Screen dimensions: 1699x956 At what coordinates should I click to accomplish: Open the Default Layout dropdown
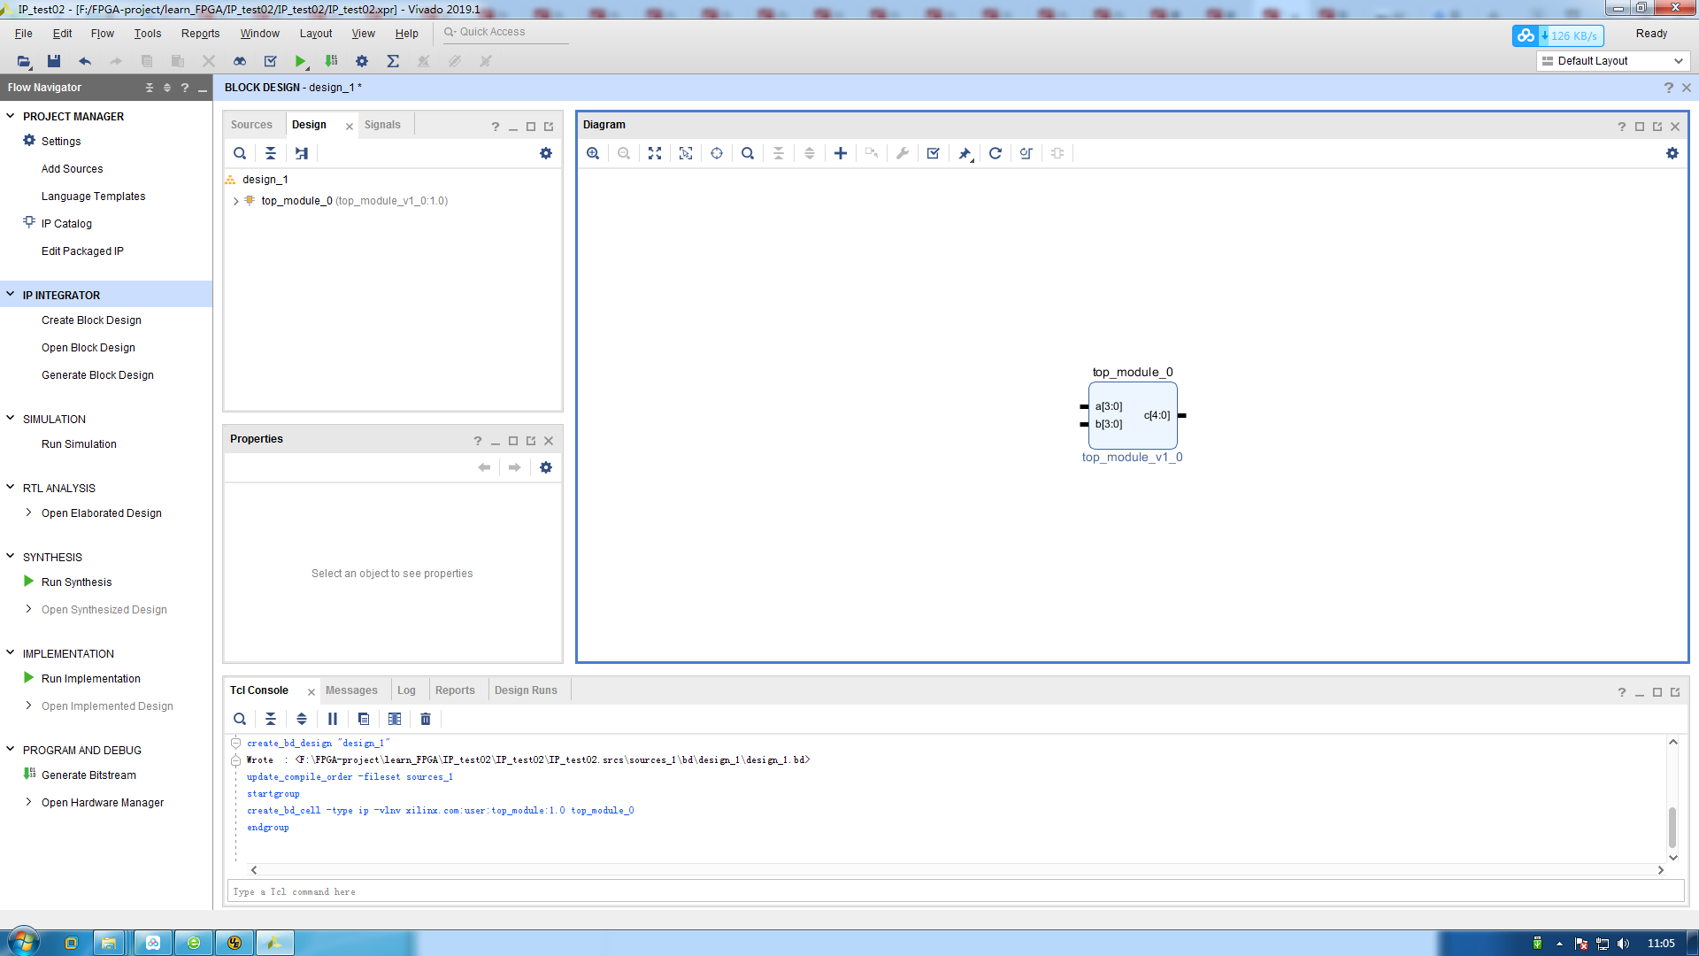coord(1613,61)
